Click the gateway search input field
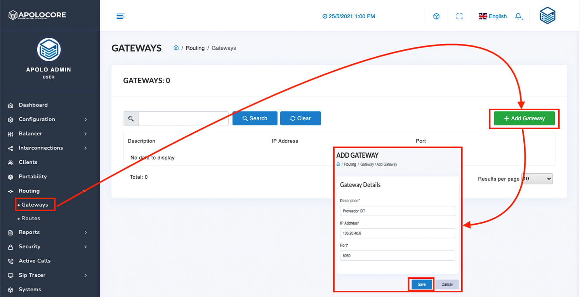The image size is (580, 297). 183,119
